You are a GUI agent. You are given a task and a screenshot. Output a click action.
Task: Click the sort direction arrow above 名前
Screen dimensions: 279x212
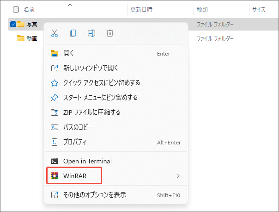tap(70, 5)
